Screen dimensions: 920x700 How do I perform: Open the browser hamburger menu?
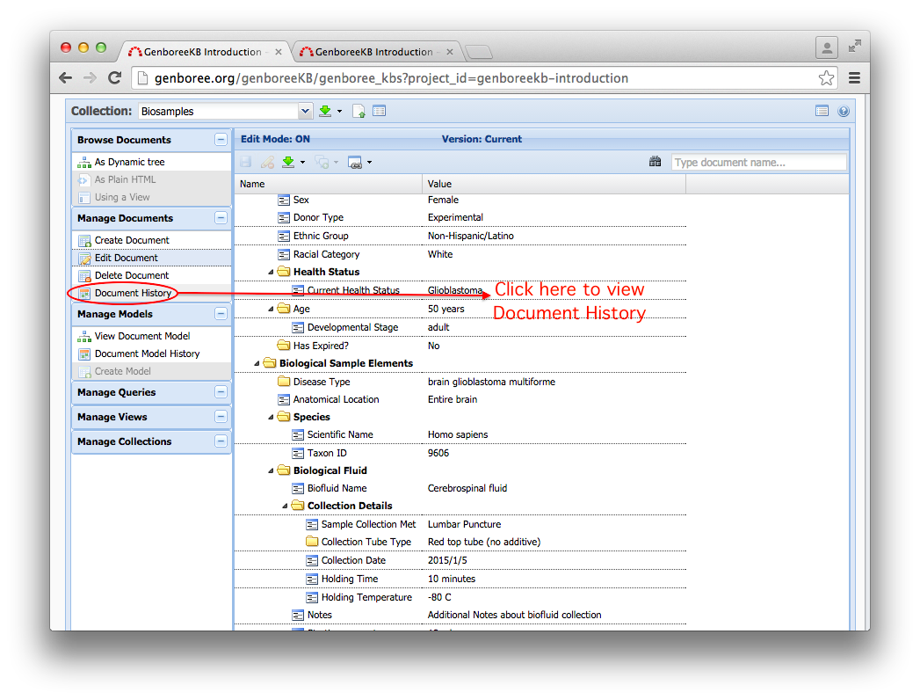click(x=854, y=77)
